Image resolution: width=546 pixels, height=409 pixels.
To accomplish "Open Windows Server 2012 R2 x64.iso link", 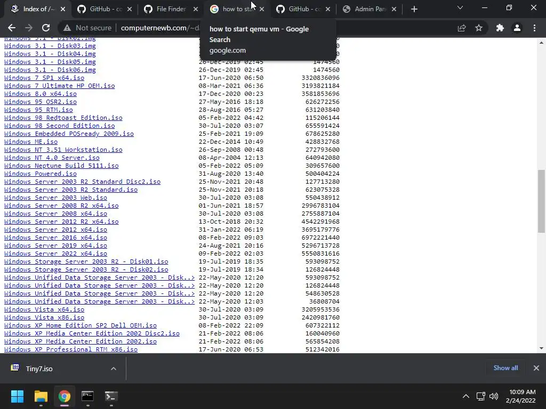I will pos(61,222).
